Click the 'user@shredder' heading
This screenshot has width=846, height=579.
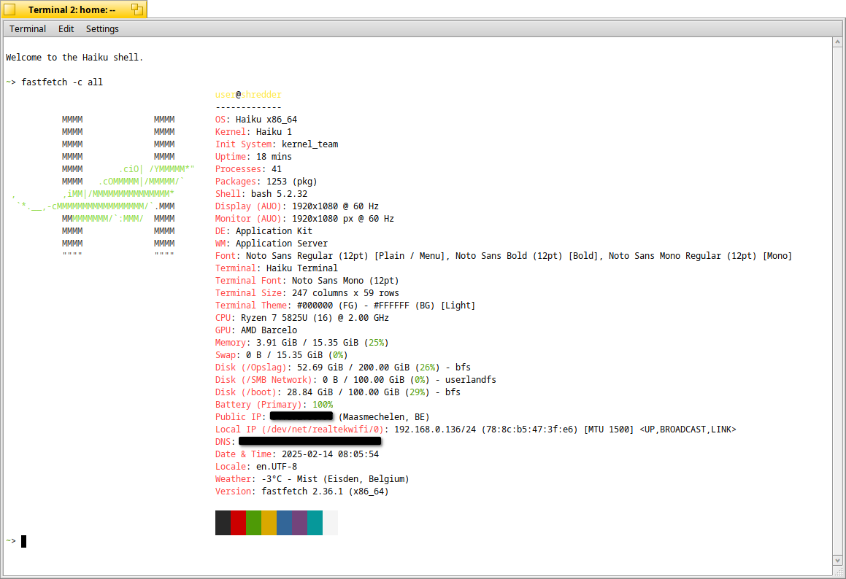pos(248,94)
